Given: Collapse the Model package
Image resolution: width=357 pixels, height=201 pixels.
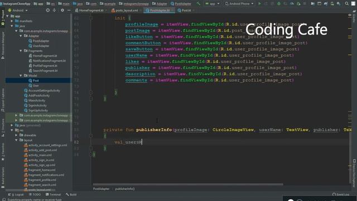Looking at the screenshot, I should coord(21,75).
